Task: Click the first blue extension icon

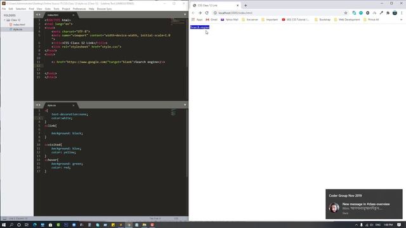Action: click(x=354, y=13)
